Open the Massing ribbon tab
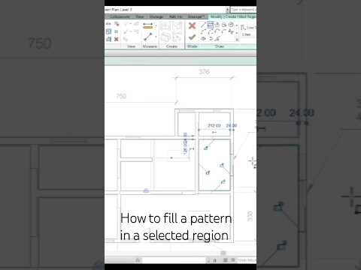 [x=196, y=16]
